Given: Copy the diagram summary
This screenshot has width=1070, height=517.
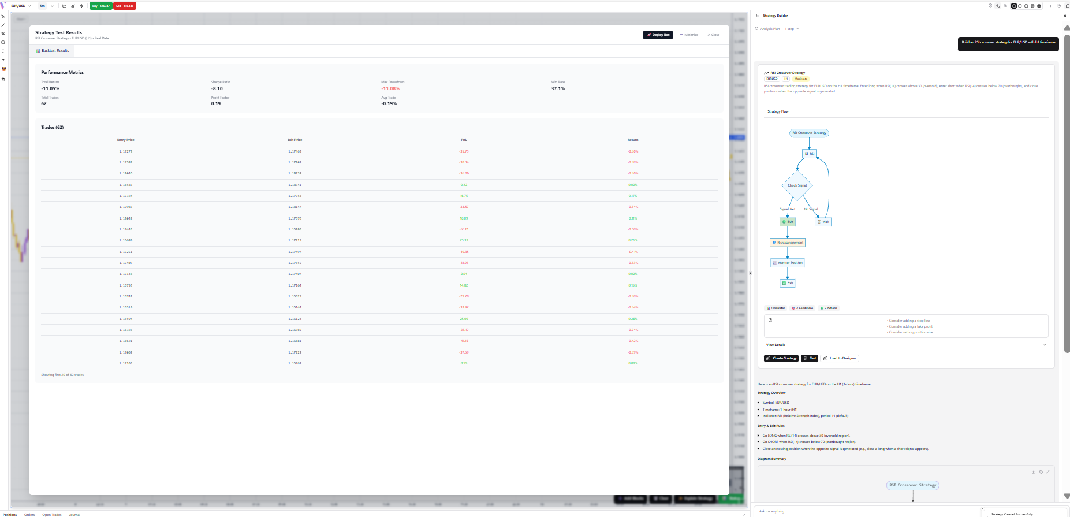Looking at the screenshot, I should tap(1041, 472).
